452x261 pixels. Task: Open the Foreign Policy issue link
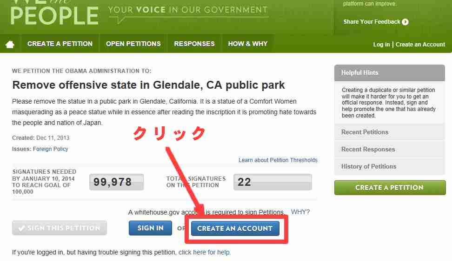50,149
